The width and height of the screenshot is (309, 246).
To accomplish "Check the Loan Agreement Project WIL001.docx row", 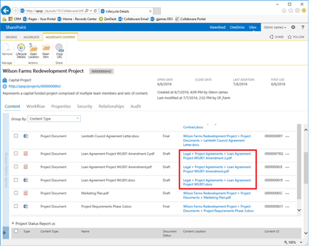I will [16, 180].
